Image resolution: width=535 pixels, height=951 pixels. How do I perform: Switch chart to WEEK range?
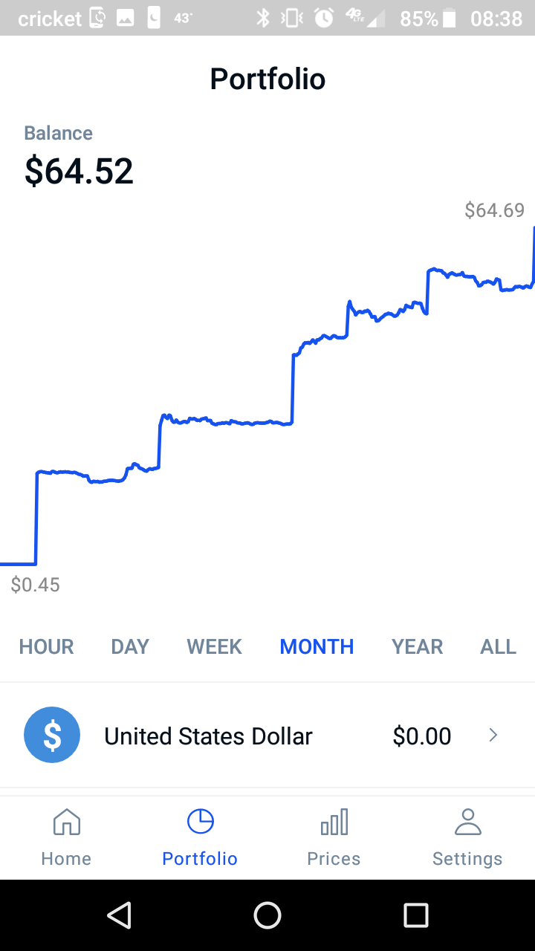point(214,646)
